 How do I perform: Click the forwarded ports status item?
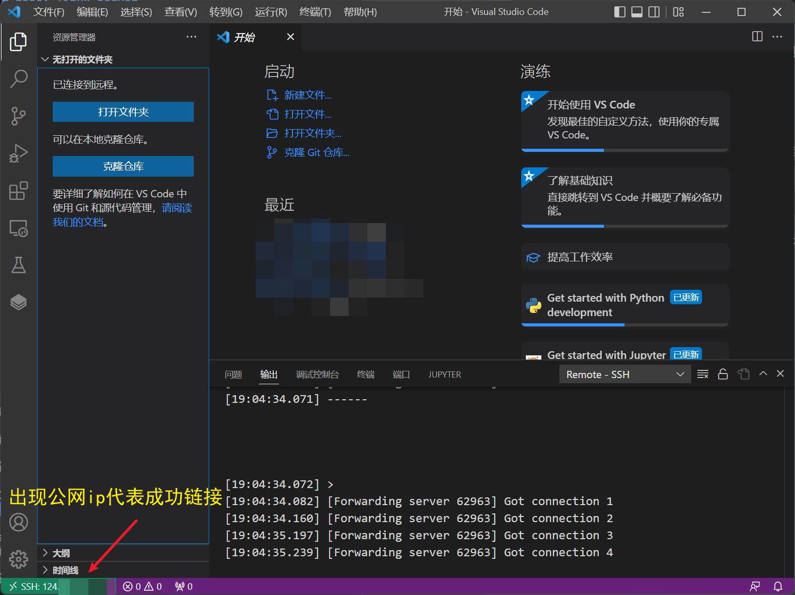tap(184, 587)
